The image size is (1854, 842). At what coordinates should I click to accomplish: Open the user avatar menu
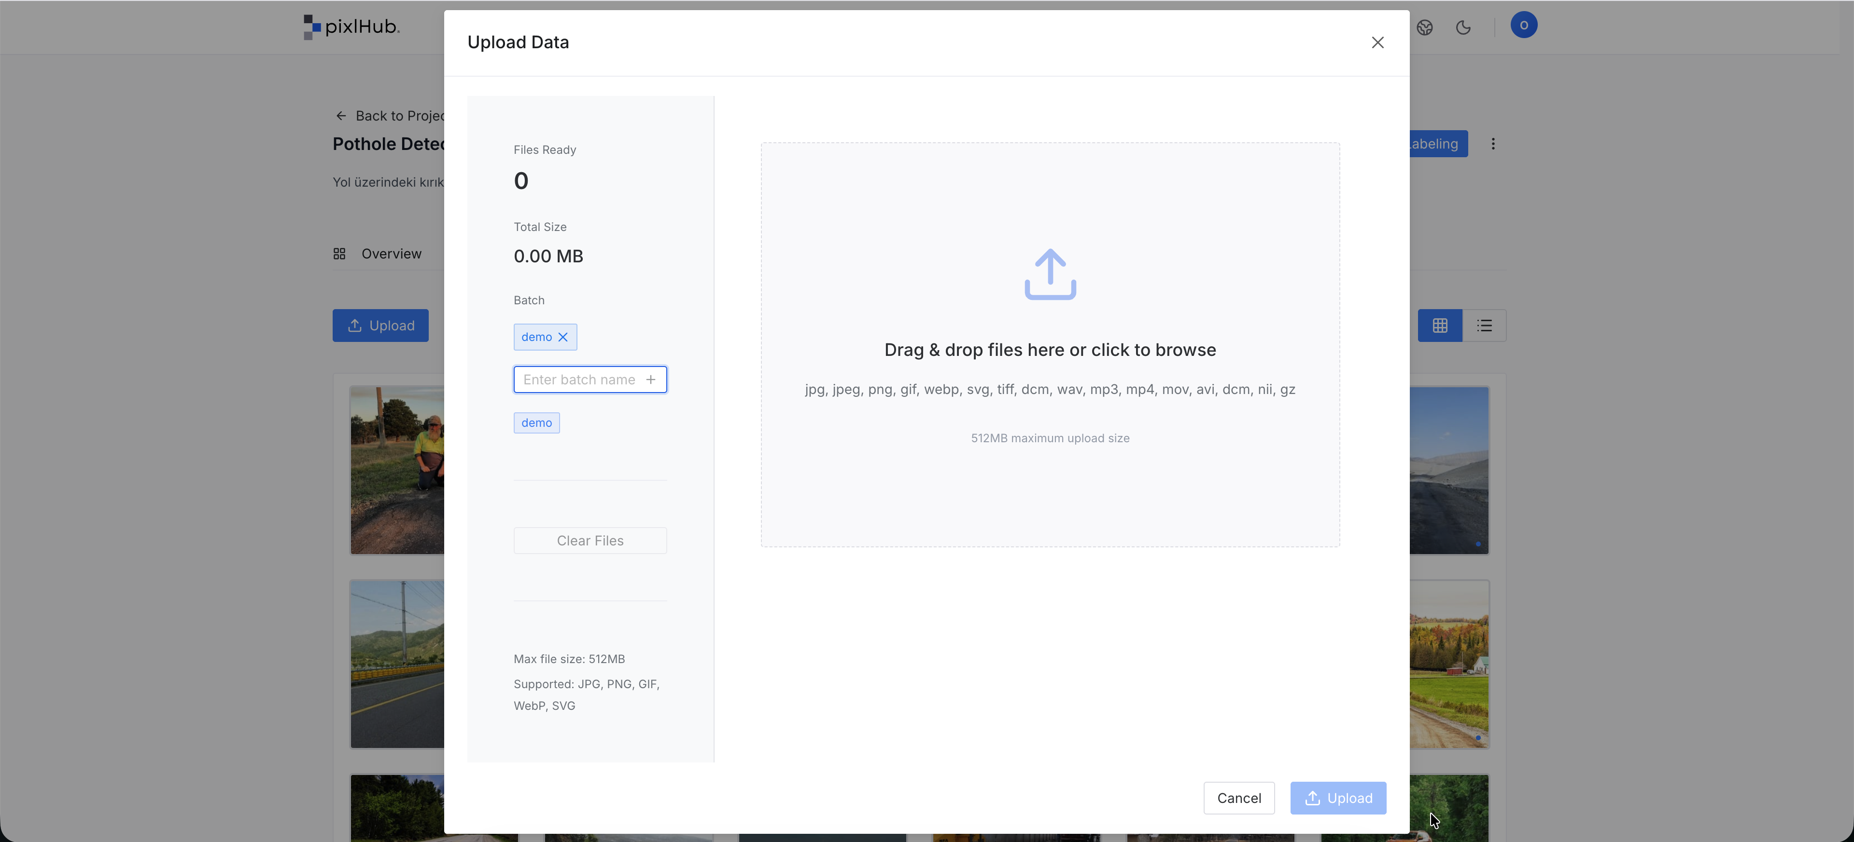[x=1523, y=25]
